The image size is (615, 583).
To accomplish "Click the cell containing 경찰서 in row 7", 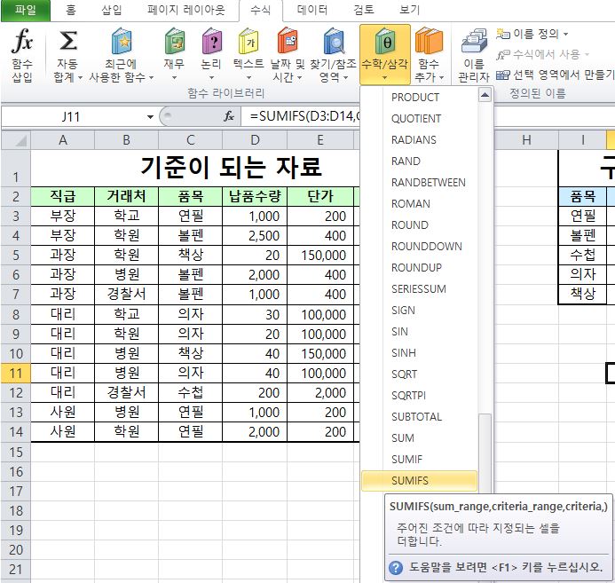I will [x=126, y=294].
